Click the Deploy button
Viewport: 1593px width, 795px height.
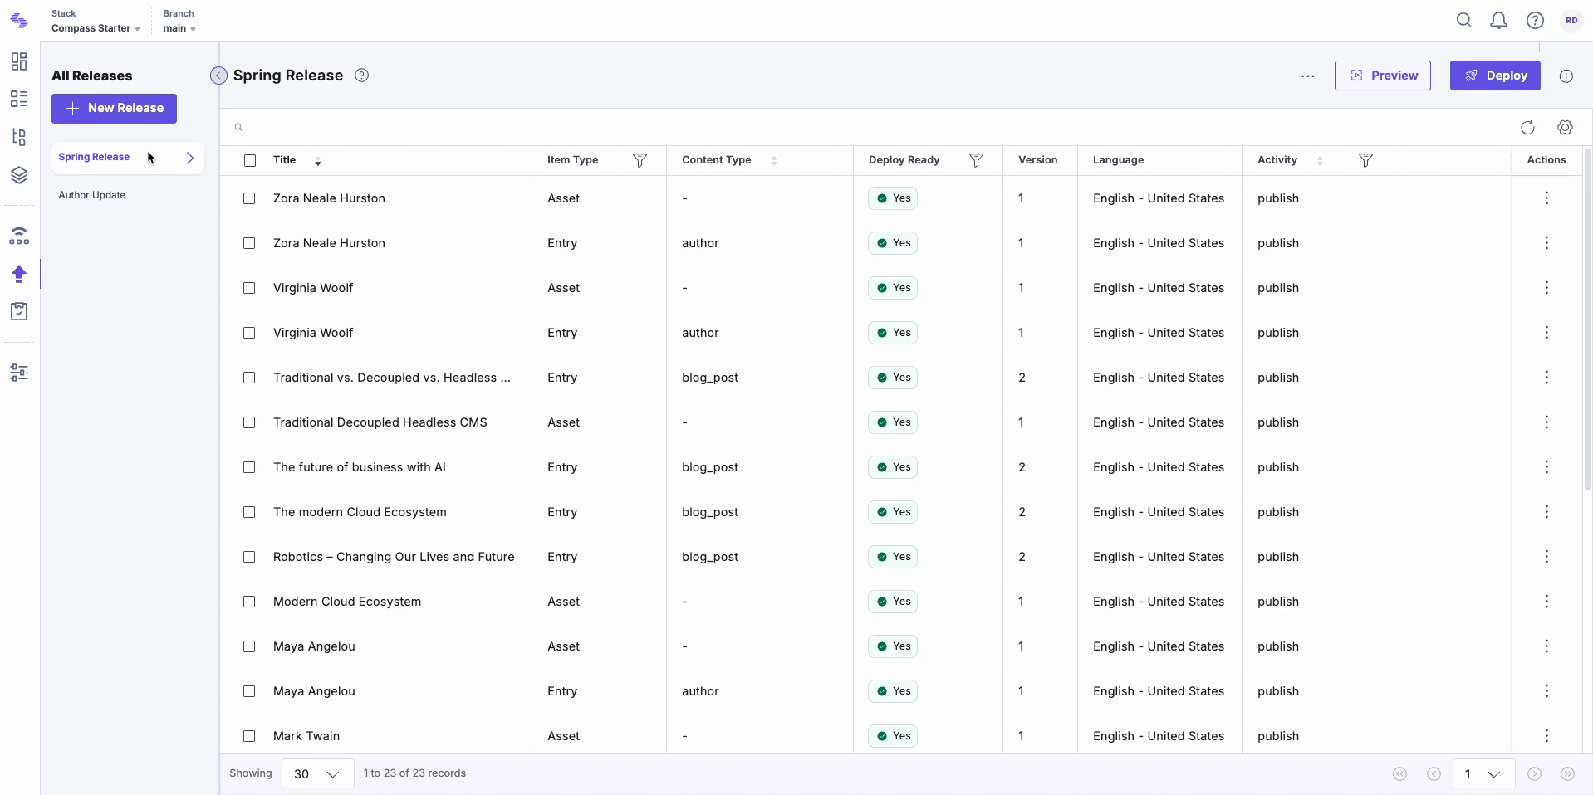[1495, 76]
